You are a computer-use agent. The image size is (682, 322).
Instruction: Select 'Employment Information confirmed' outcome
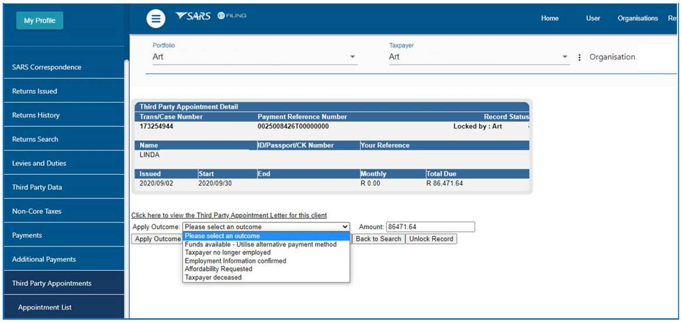tap(235, 261)
